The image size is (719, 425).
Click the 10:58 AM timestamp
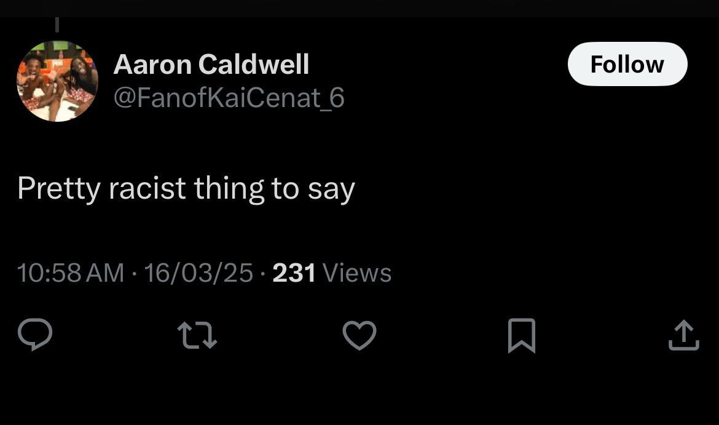click(x=71, y=273)
